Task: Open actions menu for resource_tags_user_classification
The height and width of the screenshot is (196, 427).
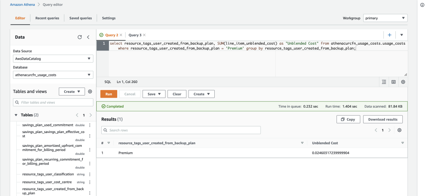Action: (x=90, y=174)
